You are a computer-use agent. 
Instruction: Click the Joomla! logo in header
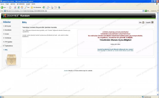[11, 16]
